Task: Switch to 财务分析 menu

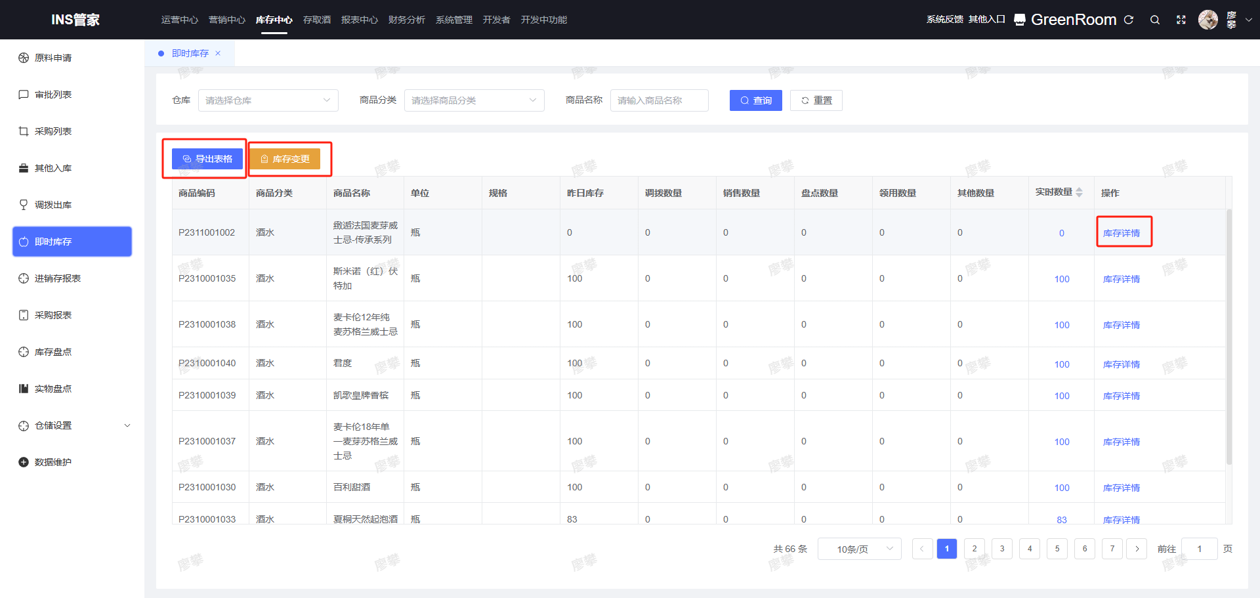Action: 407,20
